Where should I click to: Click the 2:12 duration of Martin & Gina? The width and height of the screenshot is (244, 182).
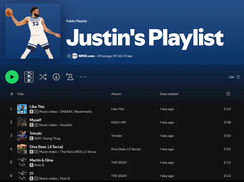pyautogui.click(x=227, y=163)
